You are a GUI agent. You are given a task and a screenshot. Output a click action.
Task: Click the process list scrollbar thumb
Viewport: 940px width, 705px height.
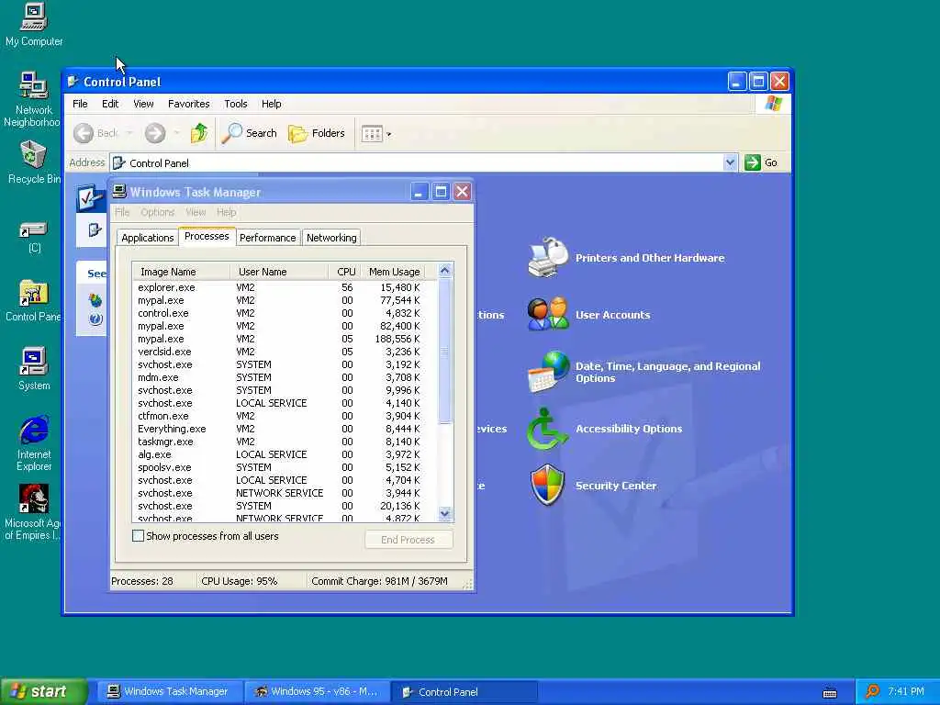point(445,352)
